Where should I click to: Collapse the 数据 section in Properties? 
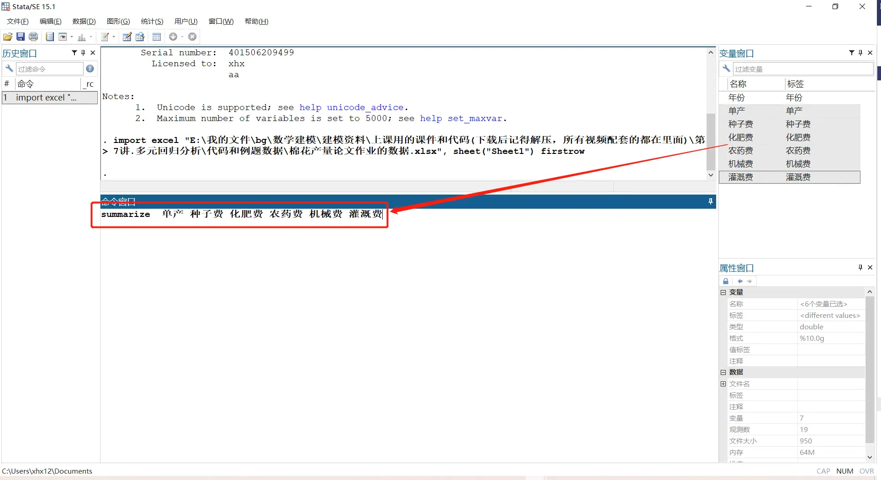723,372
